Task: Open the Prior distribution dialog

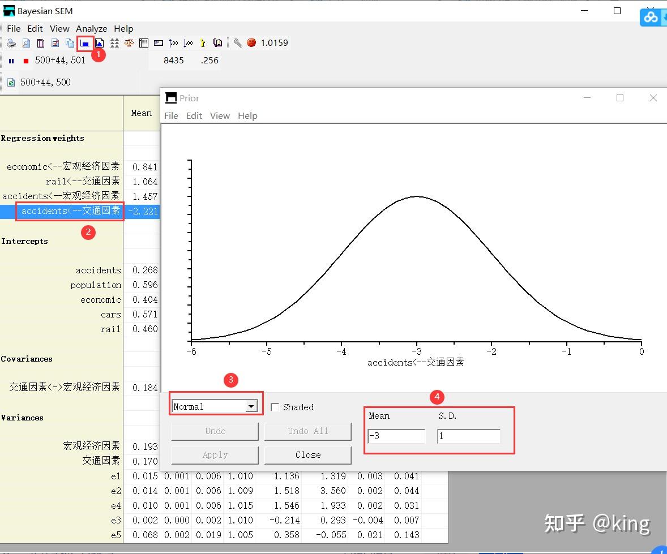Action: point(84,42)
